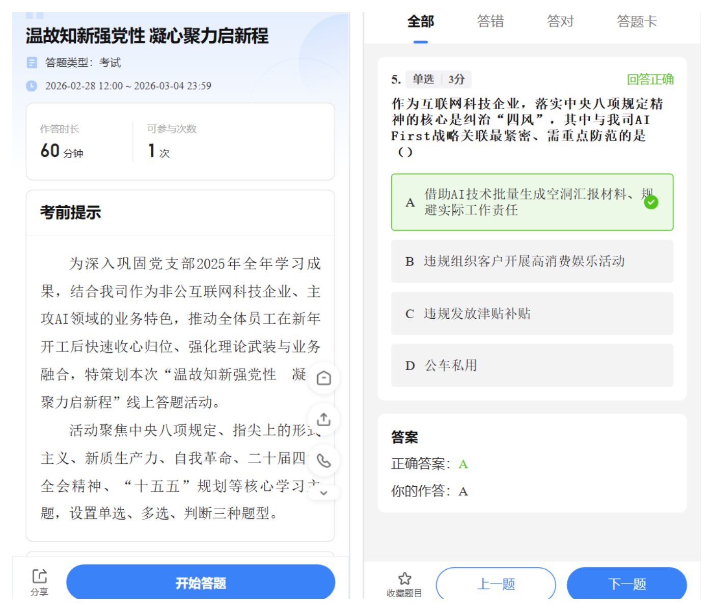Switch to the 答错 tab
The height and width of the screenshot is (611, 713).
pyautogui.click(x=490, y=21)
